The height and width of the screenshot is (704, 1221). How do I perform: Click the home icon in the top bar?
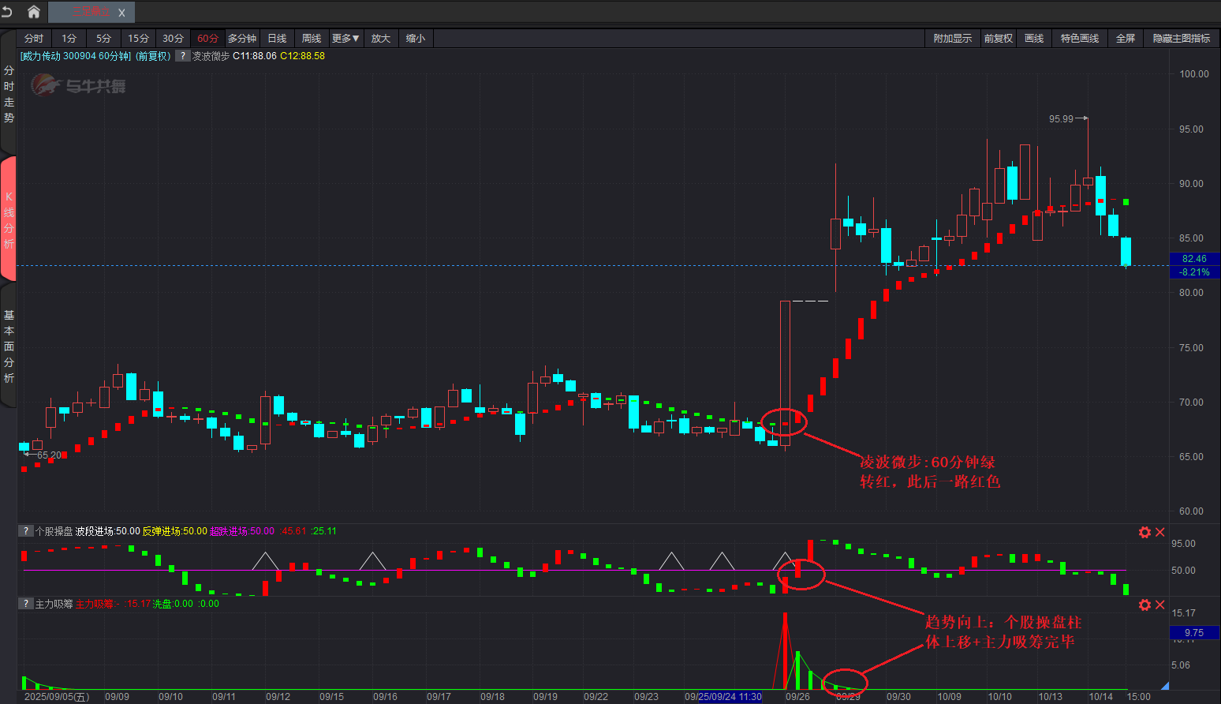(x=33, y=12)
